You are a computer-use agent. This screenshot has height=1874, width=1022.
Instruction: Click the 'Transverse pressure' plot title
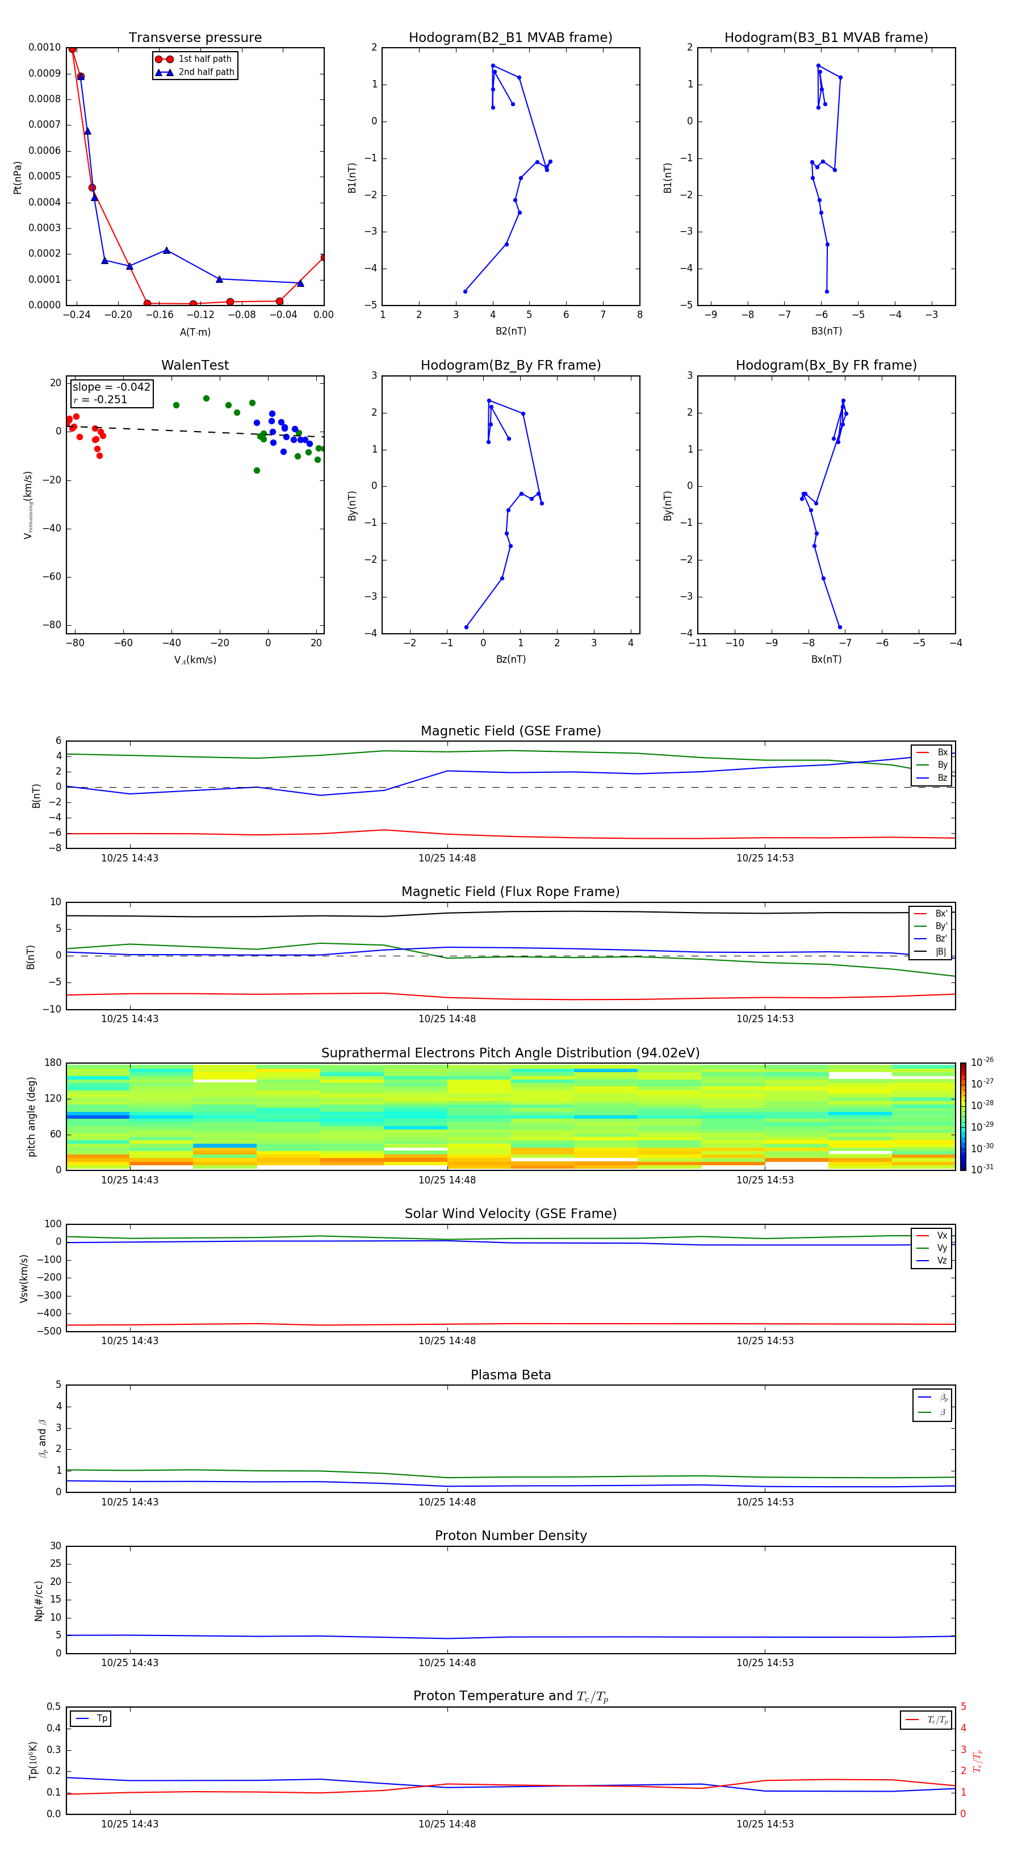pyautogui.click(x=195, y=38)
